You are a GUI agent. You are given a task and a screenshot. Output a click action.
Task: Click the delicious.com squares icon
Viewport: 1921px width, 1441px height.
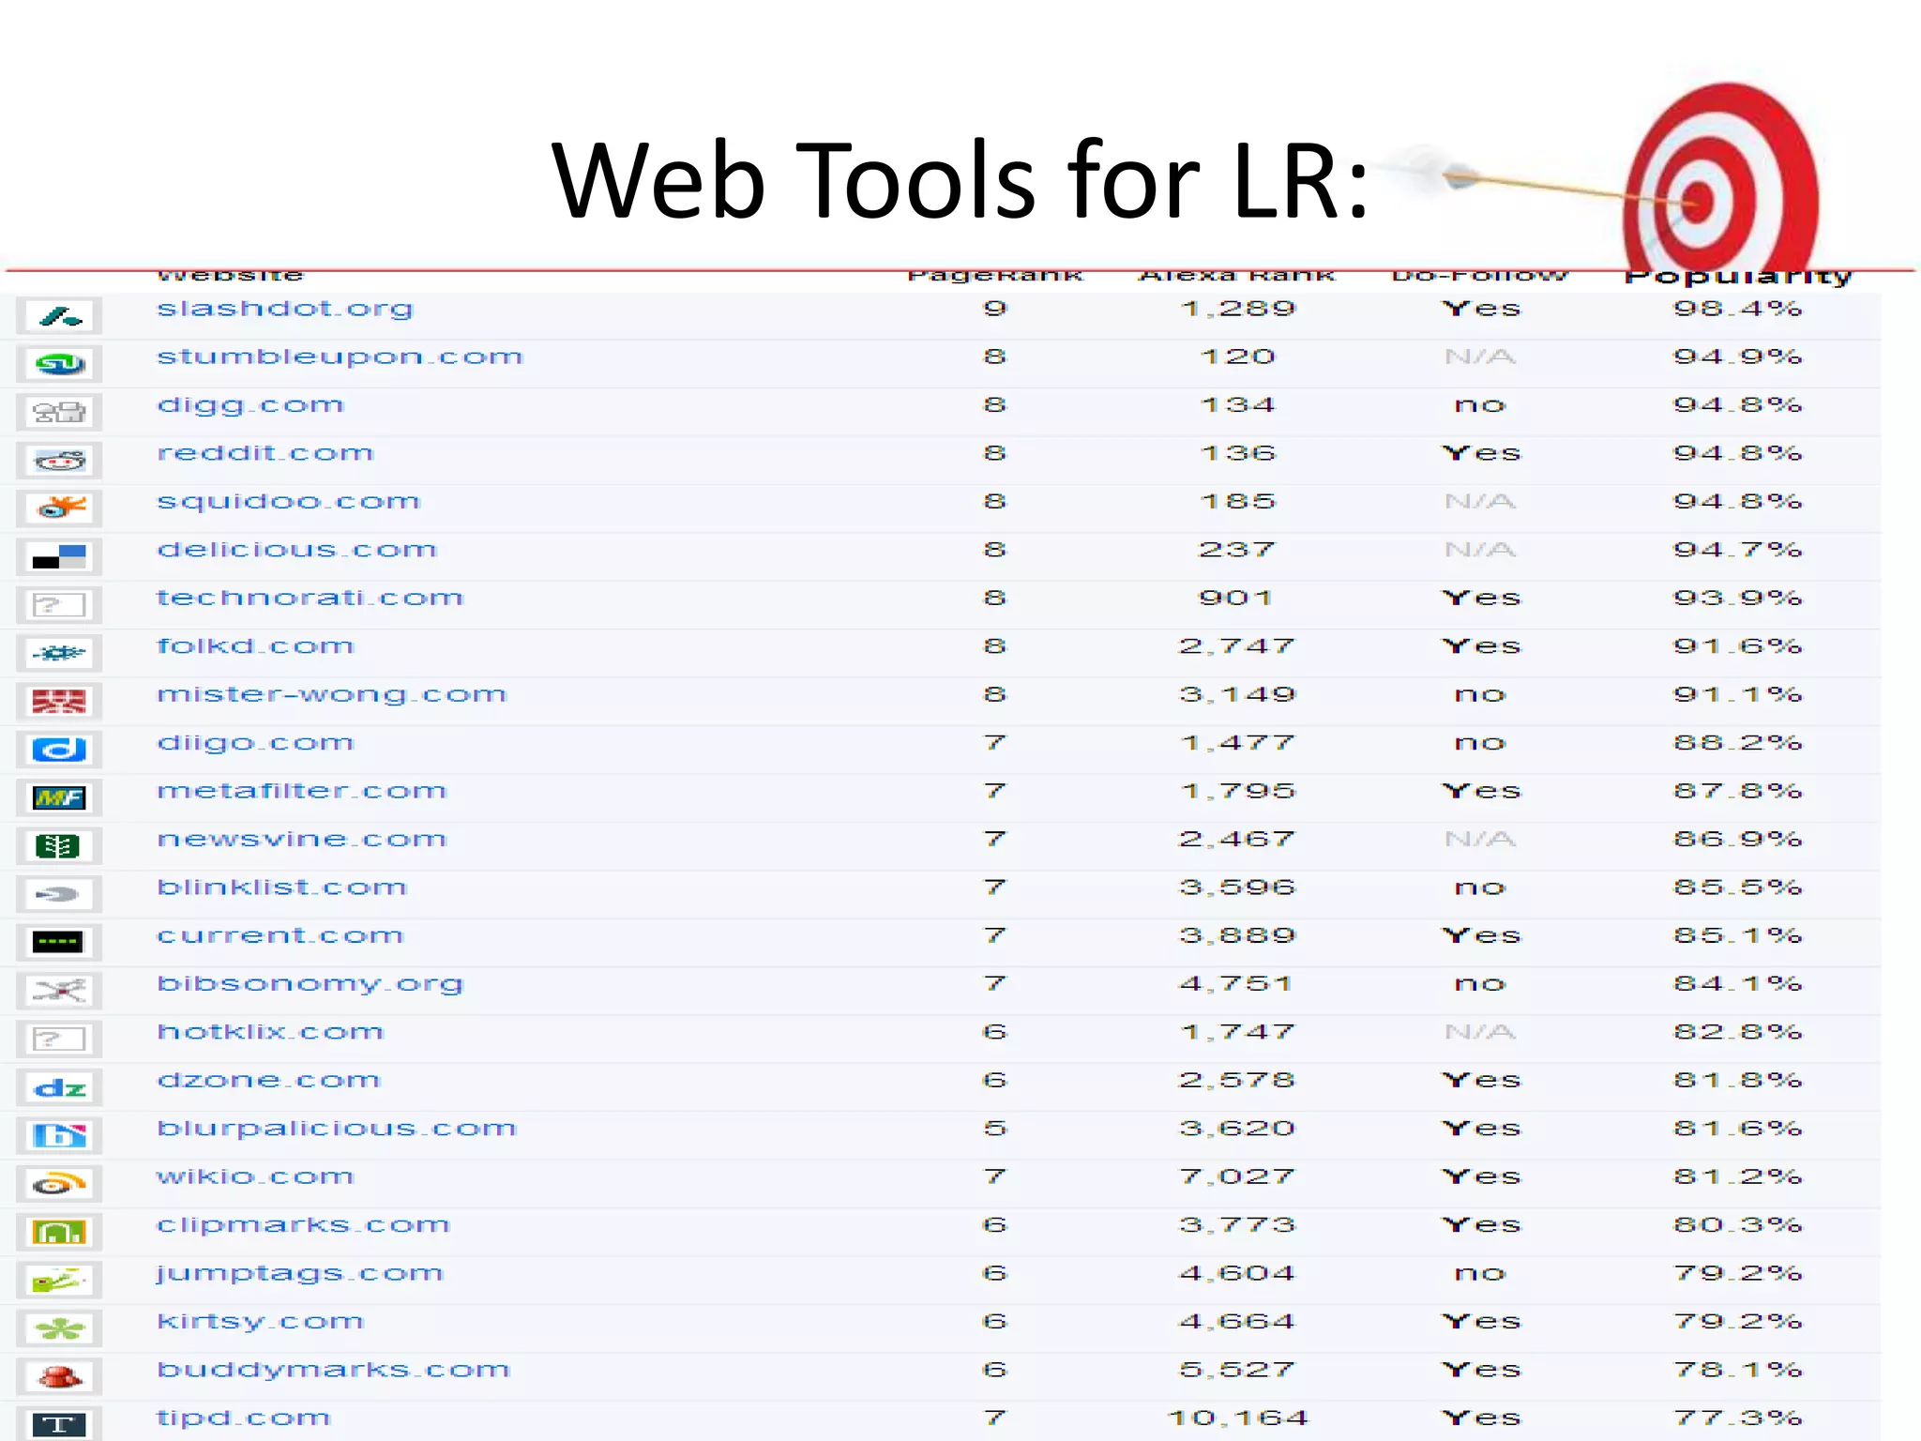point(59,556)
